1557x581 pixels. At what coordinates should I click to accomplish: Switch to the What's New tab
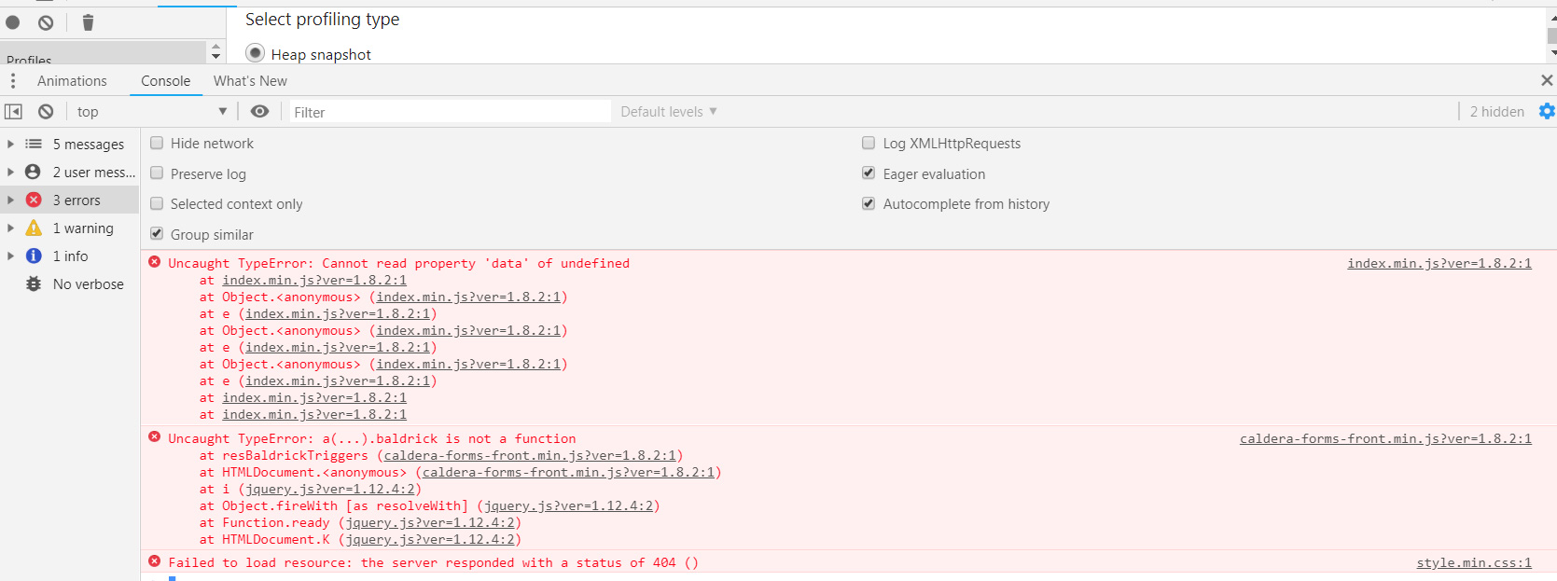[250, 81]
